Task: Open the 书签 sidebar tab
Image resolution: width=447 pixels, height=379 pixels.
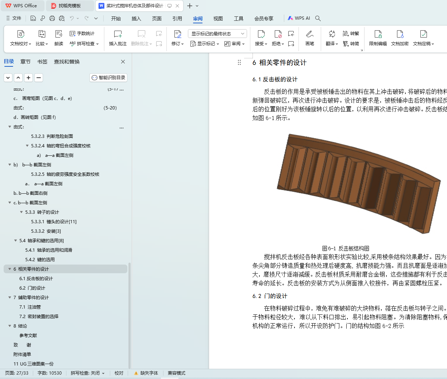Action: [42, 62]
